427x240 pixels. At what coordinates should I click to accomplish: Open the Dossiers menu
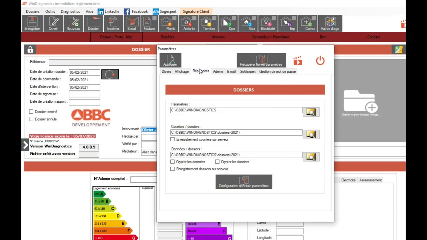pyautogui.click(x=33, y=11)
